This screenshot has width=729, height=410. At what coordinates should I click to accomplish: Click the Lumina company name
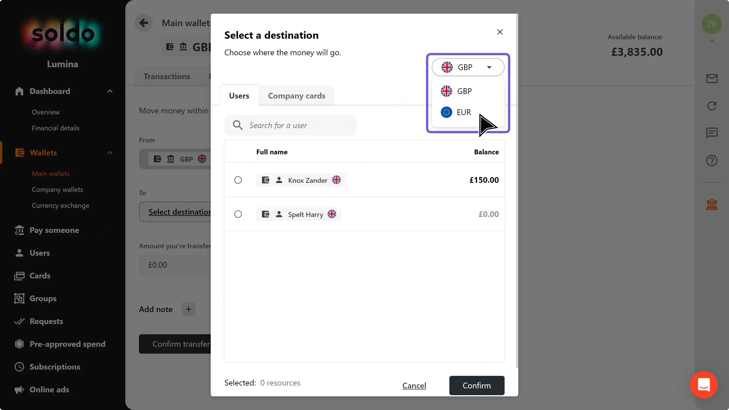(63, 64)
